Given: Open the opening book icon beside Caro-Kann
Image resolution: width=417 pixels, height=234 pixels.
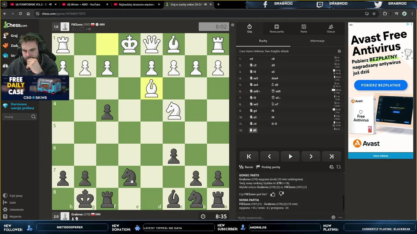Looking at the screenshot, I should pos(339,51).
